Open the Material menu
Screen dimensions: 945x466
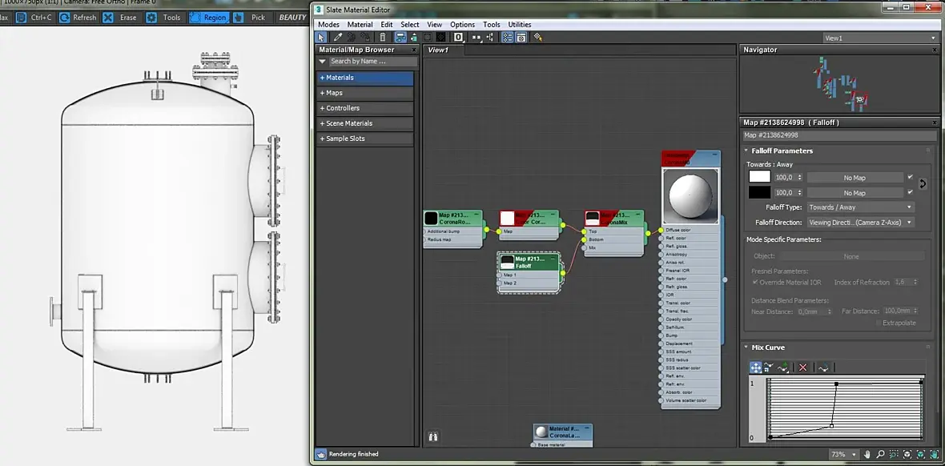[360, 25]
